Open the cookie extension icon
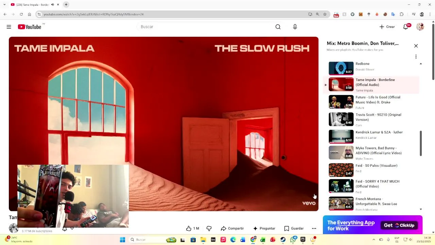Viewport: 435px width, 245px height. point(385,14)
